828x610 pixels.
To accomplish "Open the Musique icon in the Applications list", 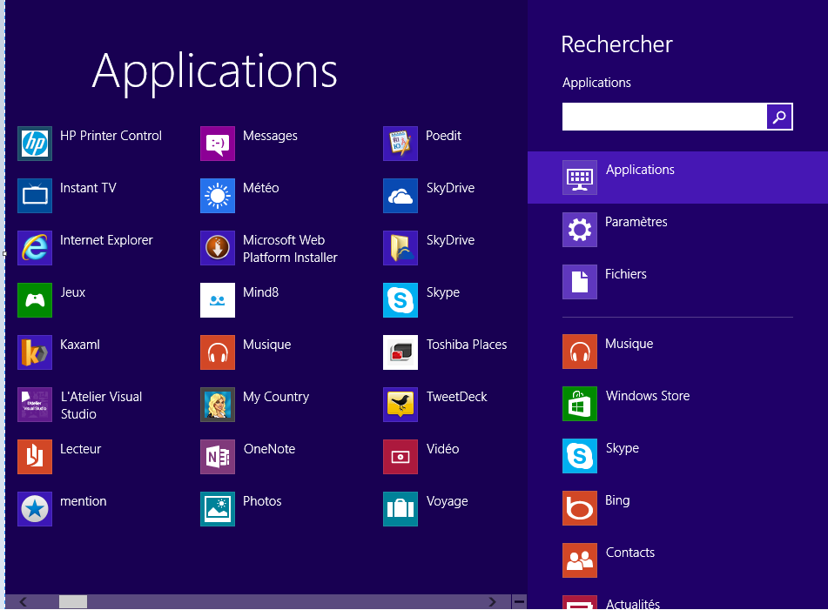I will click(x=218, y=352).
